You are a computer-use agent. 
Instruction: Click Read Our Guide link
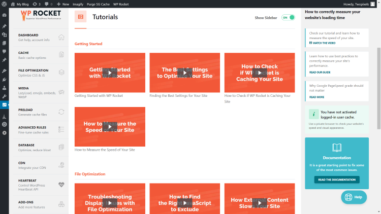(x=320, y=73)
